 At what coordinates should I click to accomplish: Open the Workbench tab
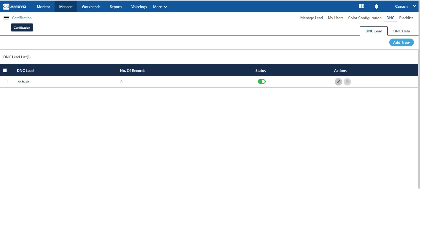[91, 7]
